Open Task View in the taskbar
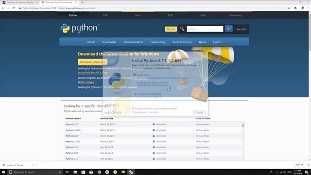Screen dimensions: 311x175 (x=67, y=172)
